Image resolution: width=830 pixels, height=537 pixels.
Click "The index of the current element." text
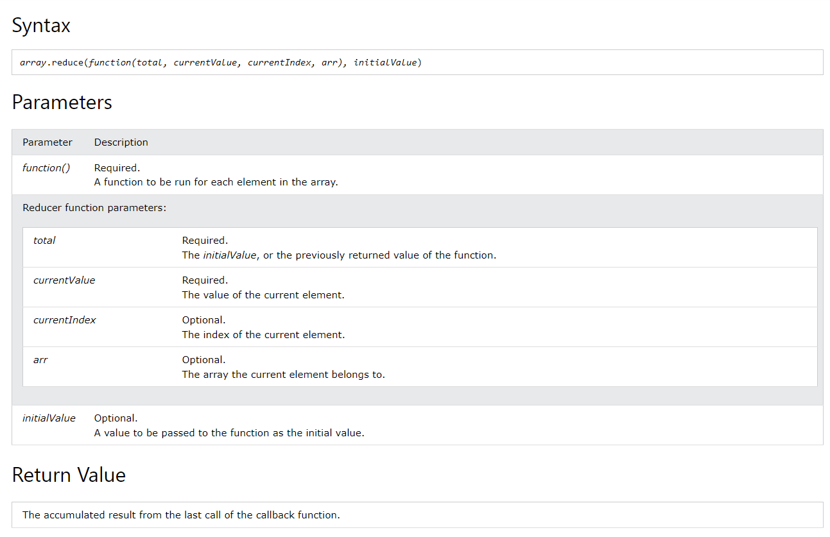pyautogui.click(x=263, y=335)
